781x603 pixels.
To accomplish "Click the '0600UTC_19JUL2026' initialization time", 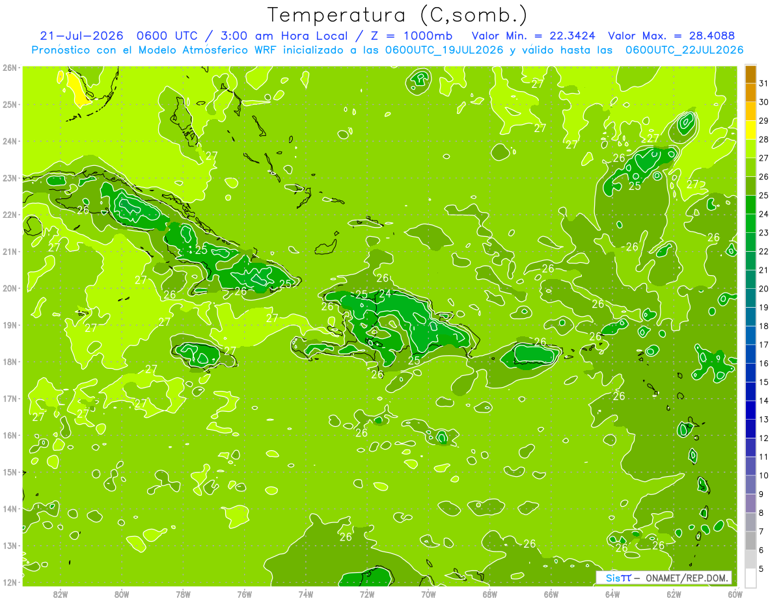I will pyautogui.click(x=445, y=50).
